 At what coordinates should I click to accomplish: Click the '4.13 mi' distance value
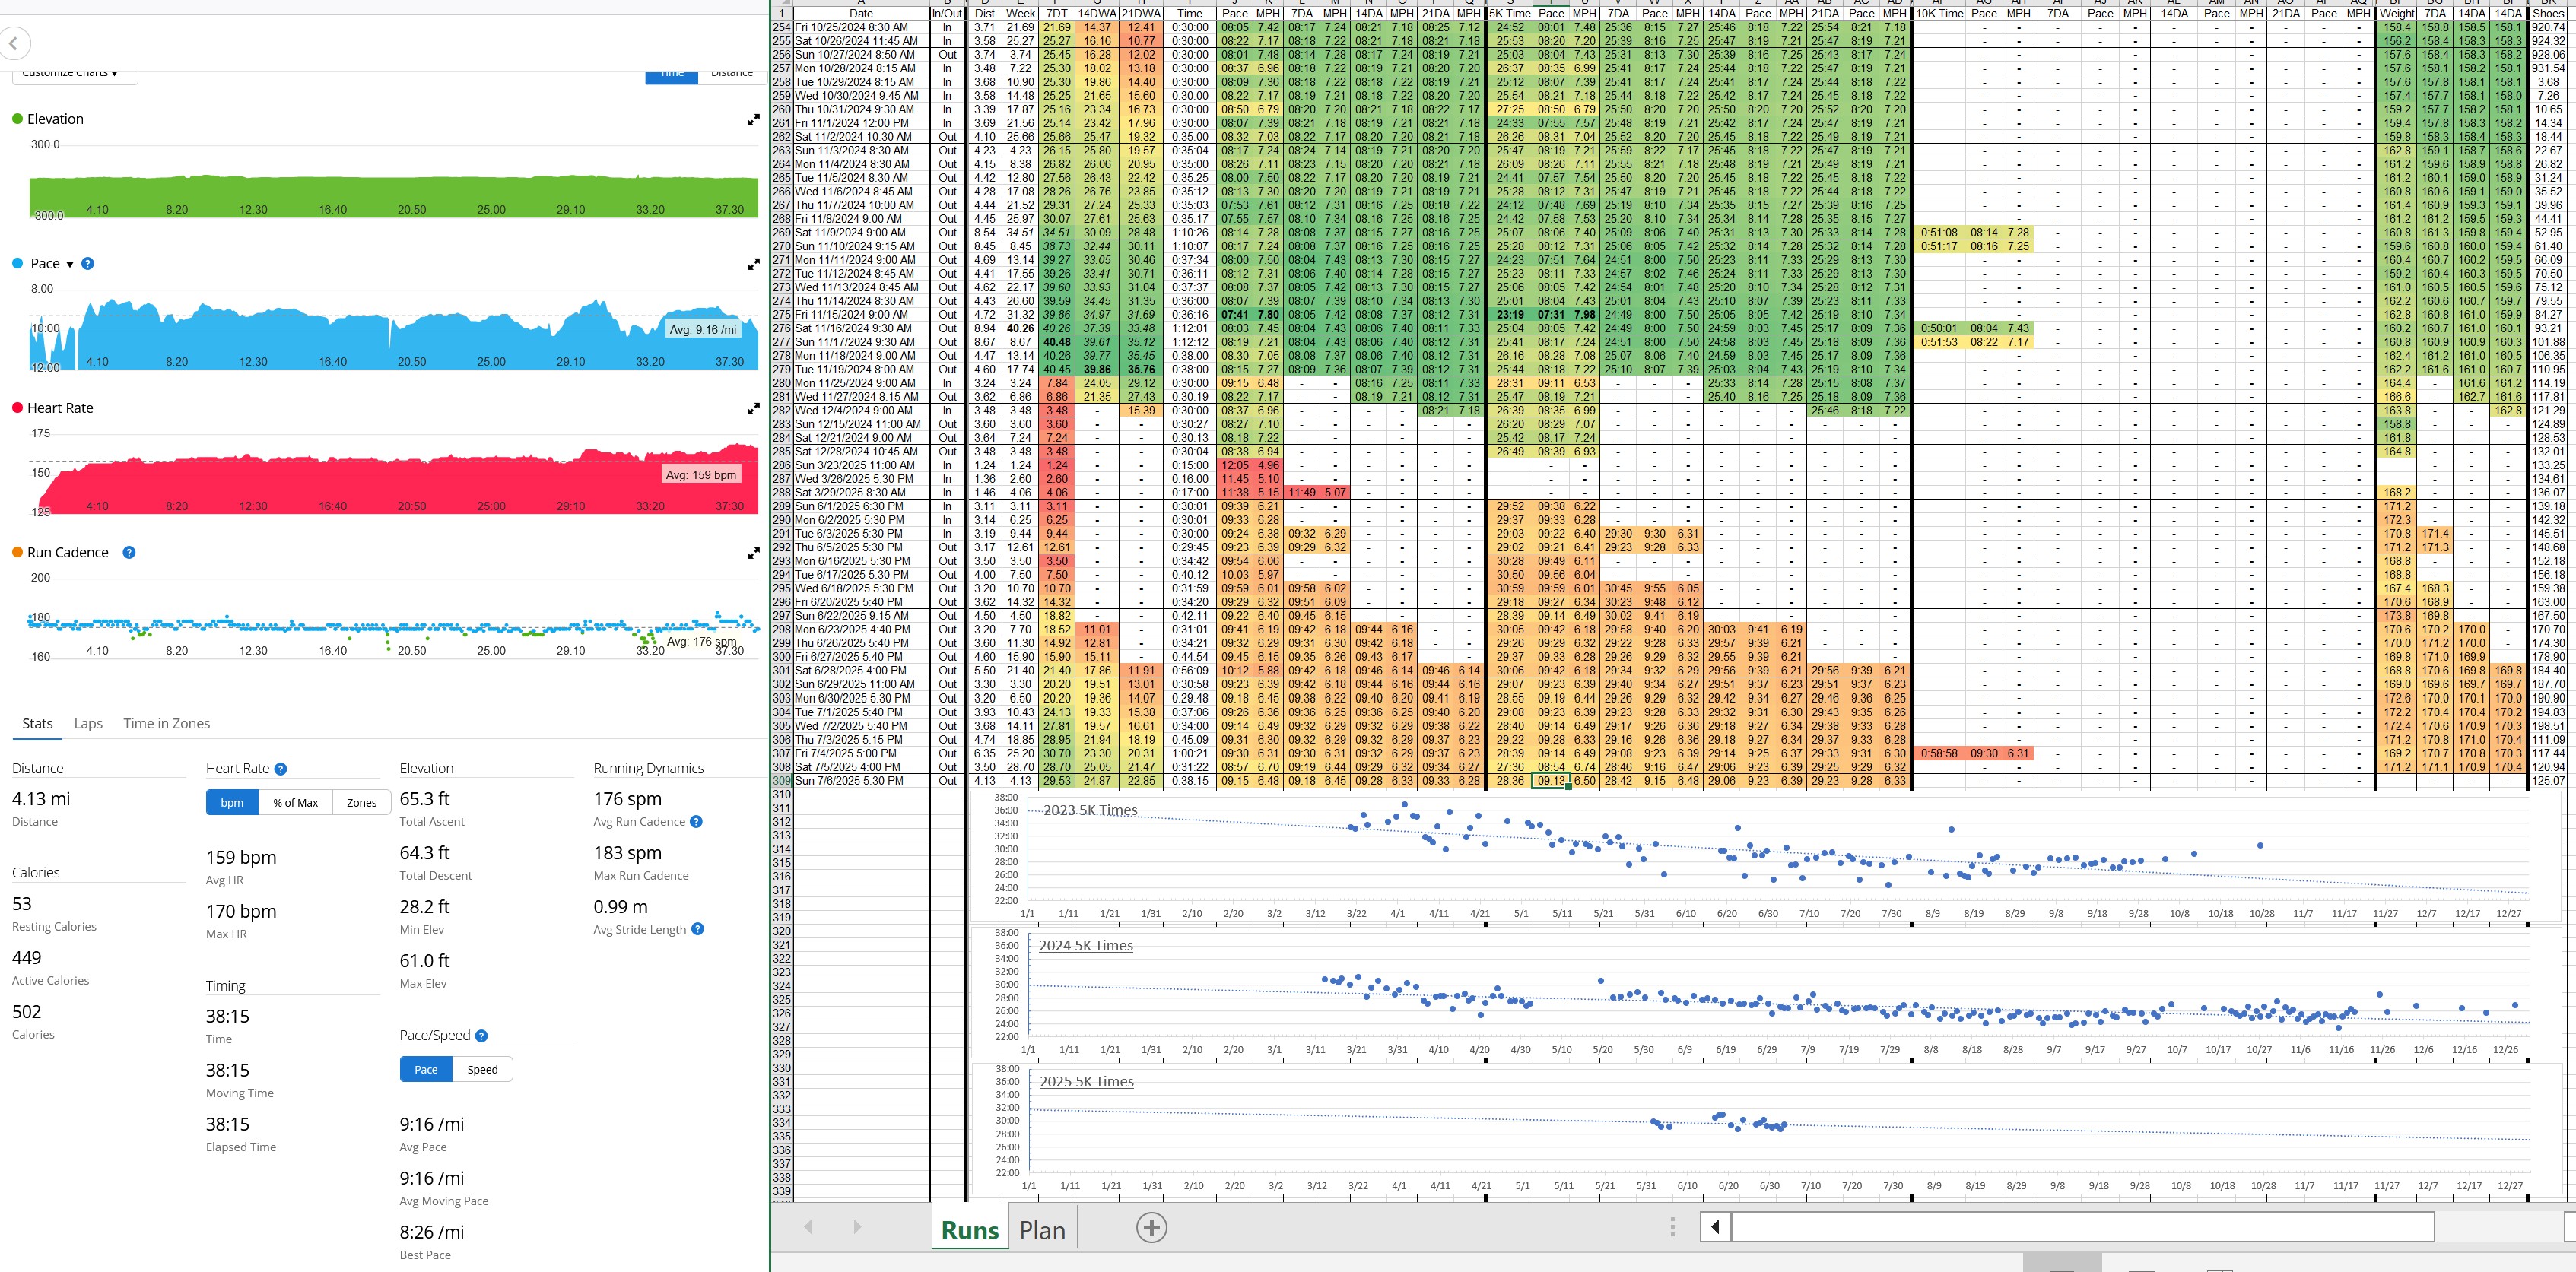click(x=41, y=799)
